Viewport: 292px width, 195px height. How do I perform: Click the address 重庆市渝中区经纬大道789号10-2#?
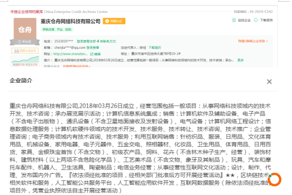pyautogui.click(x=156, y=54)
